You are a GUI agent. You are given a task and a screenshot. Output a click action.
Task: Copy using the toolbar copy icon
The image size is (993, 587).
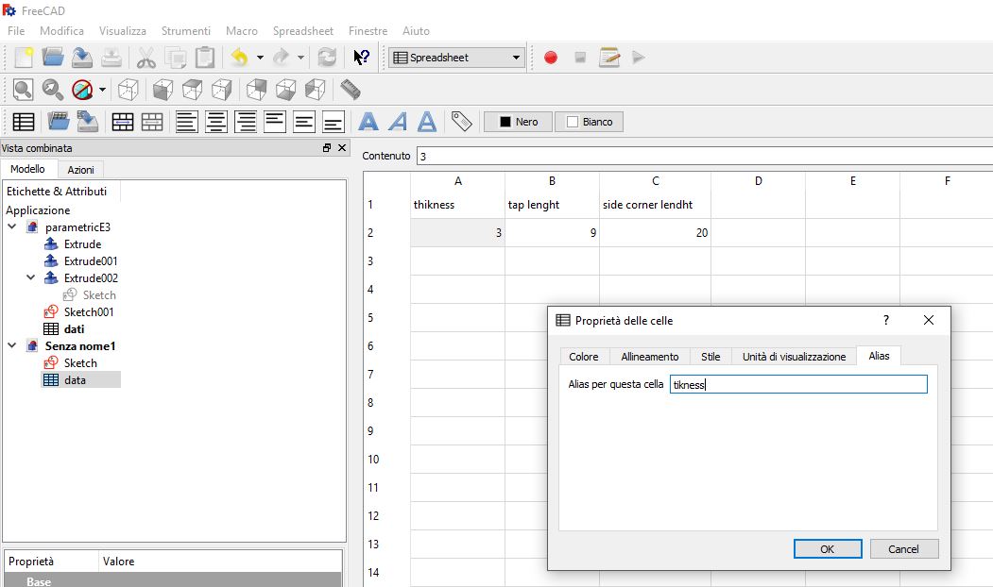tap(176, 58)
